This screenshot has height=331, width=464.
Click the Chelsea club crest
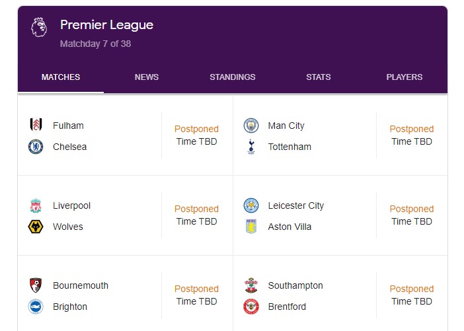pyautogui.click(x=36, y=147)
